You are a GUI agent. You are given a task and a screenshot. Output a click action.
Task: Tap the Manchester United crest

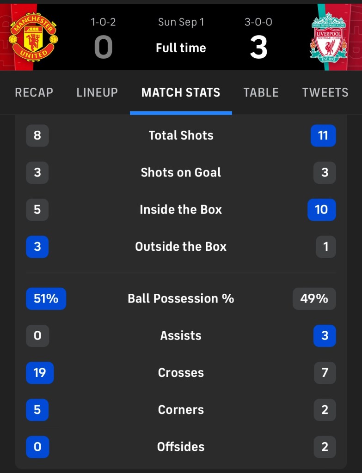coord(33,37)
